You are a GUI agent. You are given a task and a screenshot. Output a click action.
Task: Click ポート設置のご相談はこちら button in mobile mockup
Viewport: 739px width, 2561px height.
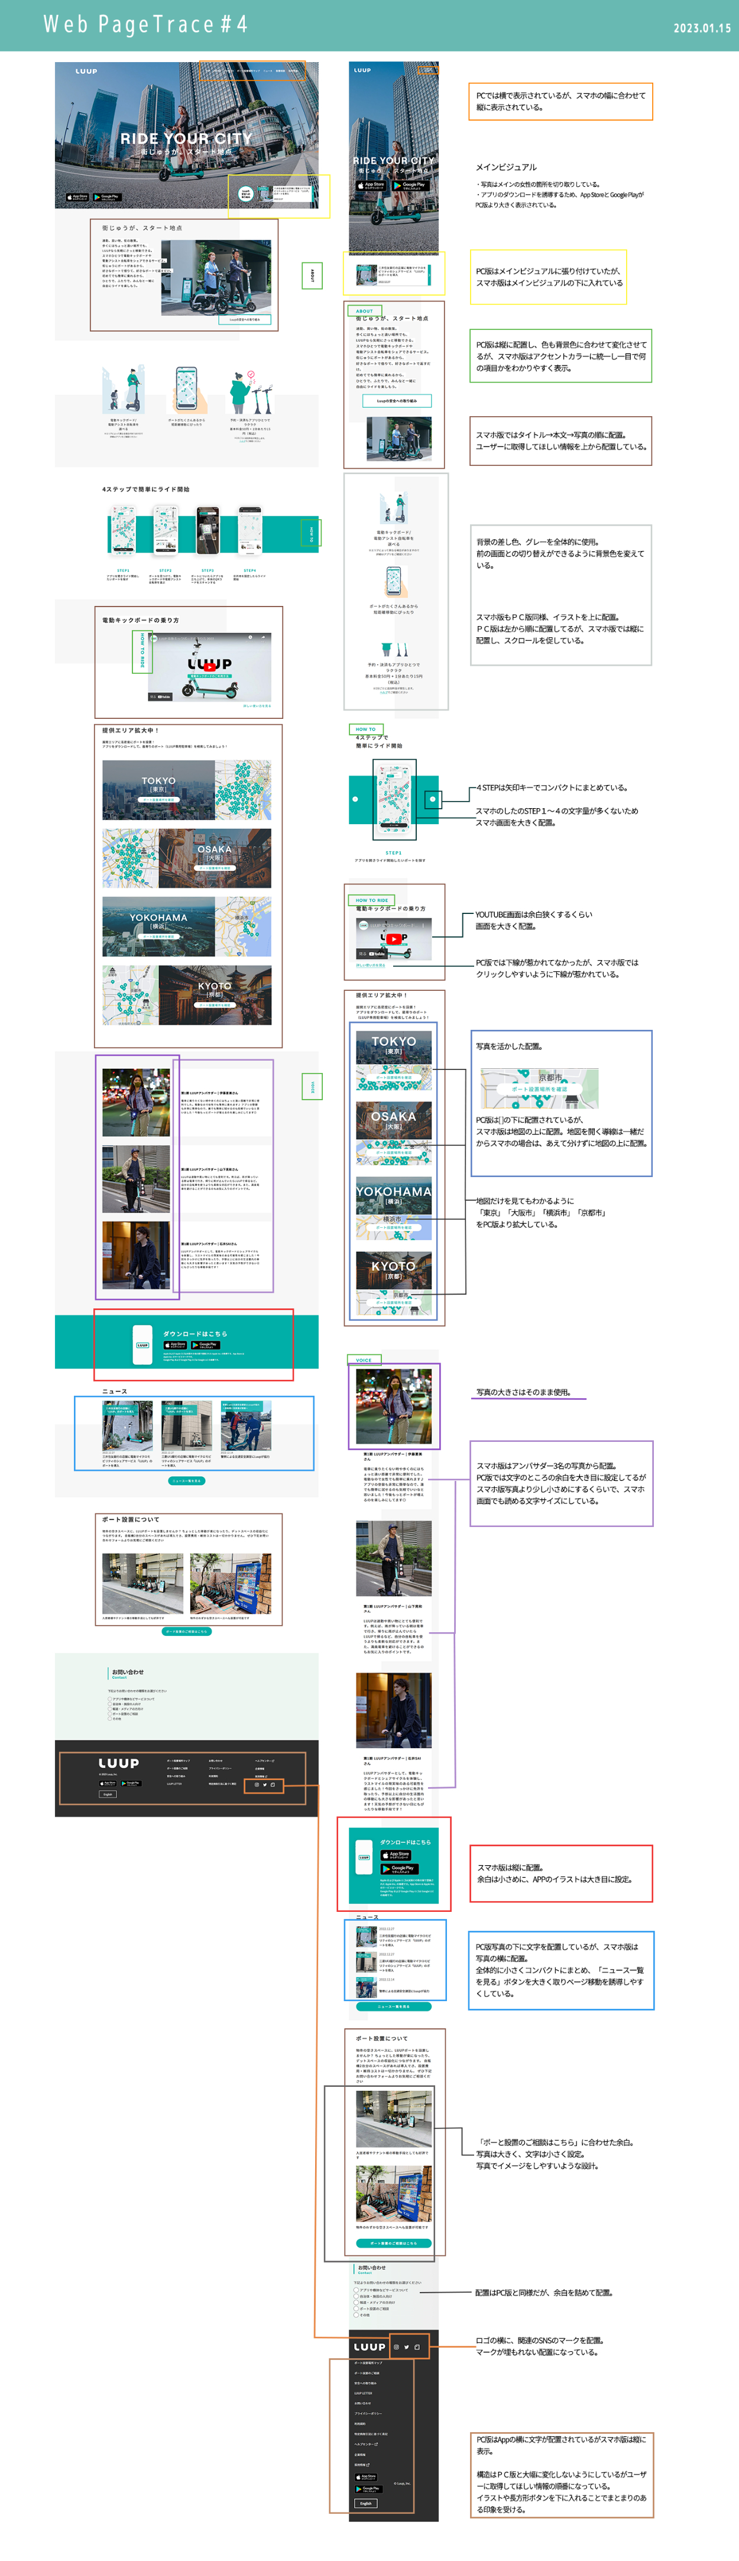pyautogui.click(x=394, y=2243)
